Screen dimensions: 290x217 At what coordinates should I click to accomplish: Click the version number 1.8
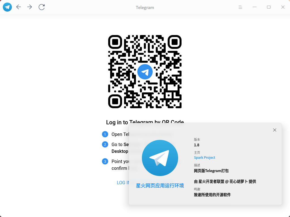tap(197, 145)
